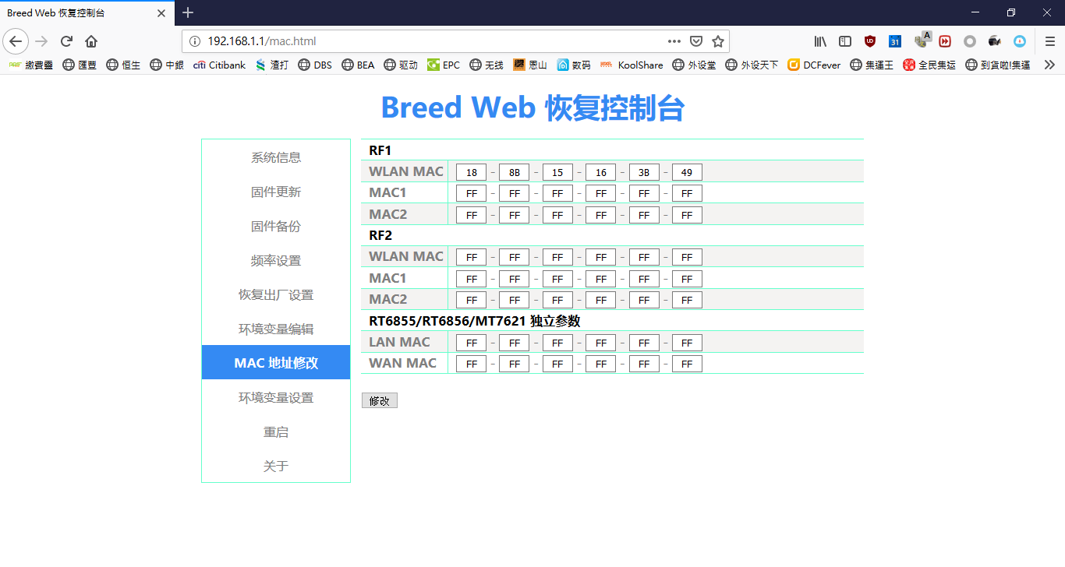Click the RF2 section heading
The image size is (1065, 567).
(x=380, y=235)
